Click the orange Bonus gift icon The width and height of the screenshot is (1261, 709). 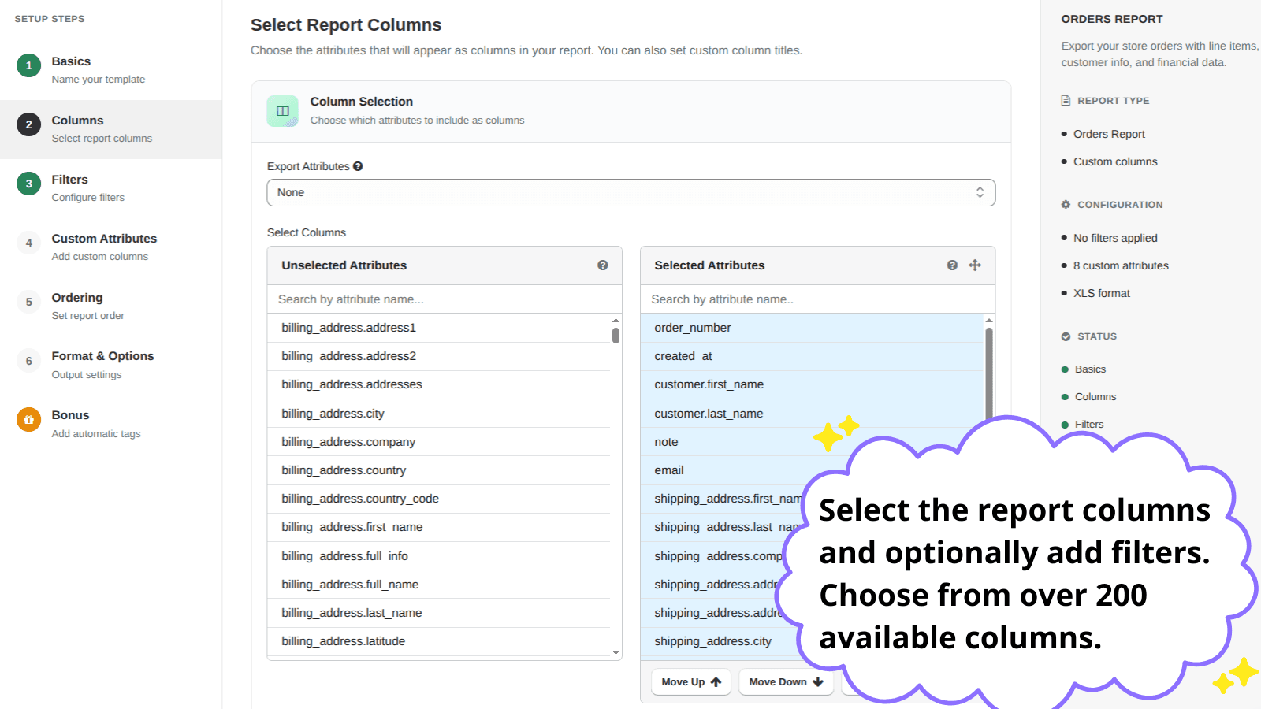28,419
